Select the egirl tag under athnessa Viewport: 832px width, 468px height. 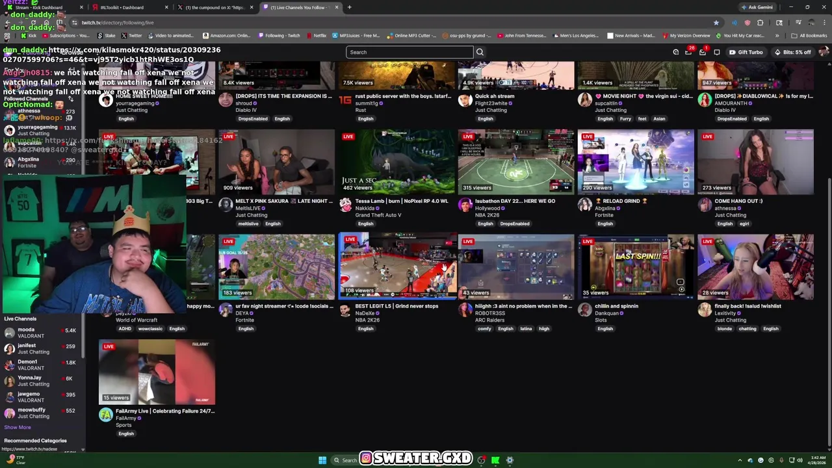click(x=744, y=224)
